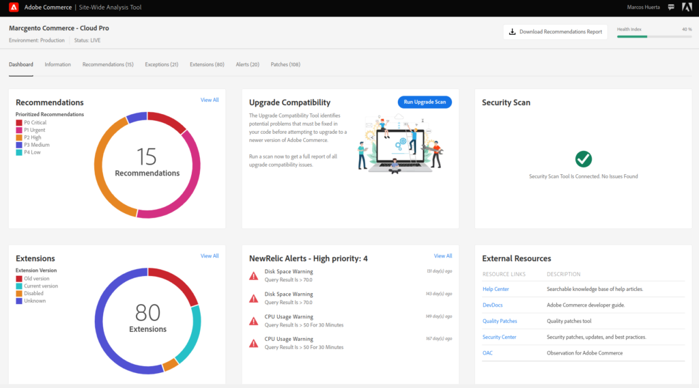The height and width of the screenshot is (388, 699).
Task: Click the P1 Urgent pink legend swatch
Action: click(x=19, y=130)
